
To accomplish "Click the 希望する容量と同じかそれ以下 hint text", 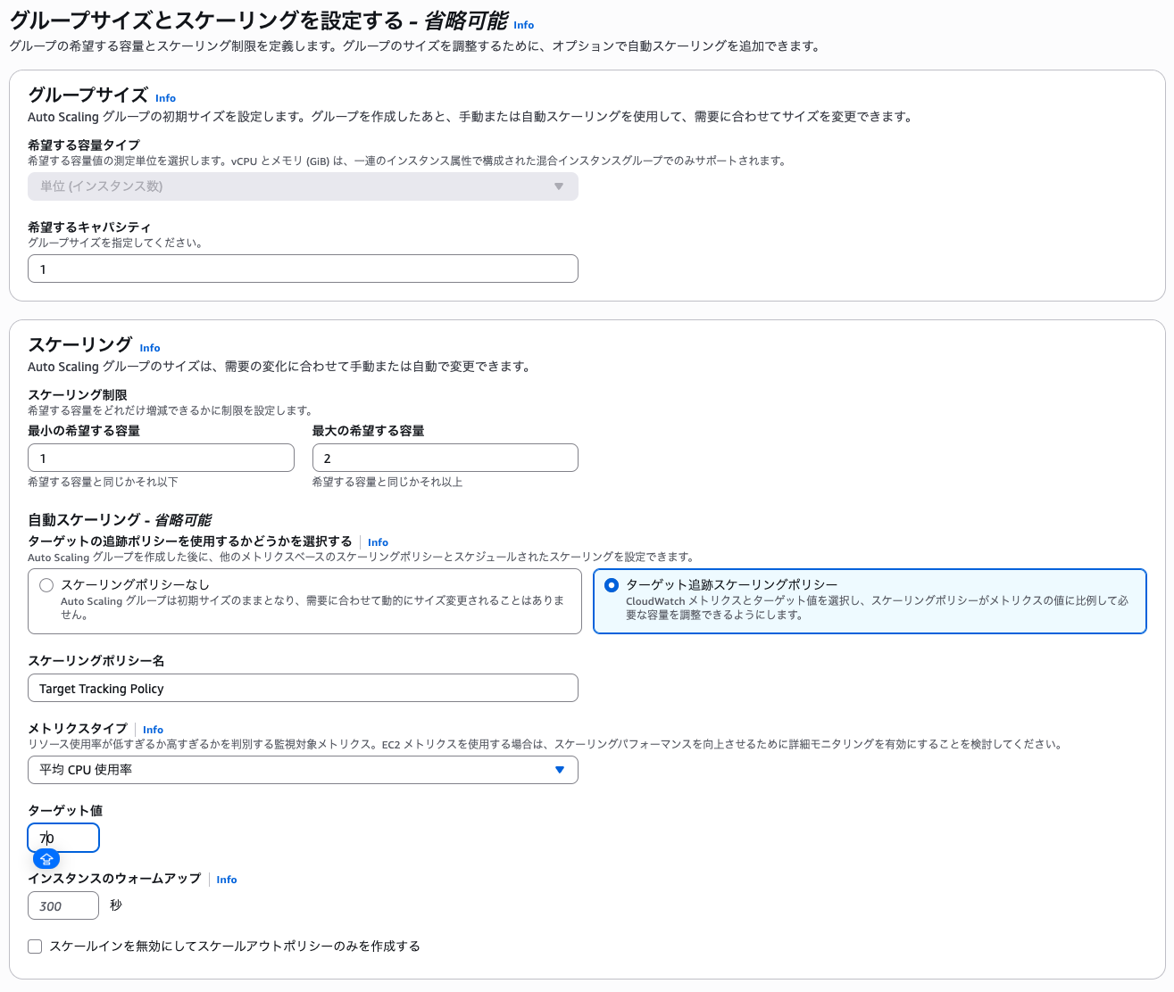I will (103, 482).
